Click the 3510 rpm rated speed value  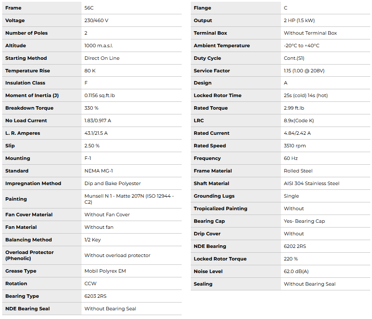click(295, 146)
